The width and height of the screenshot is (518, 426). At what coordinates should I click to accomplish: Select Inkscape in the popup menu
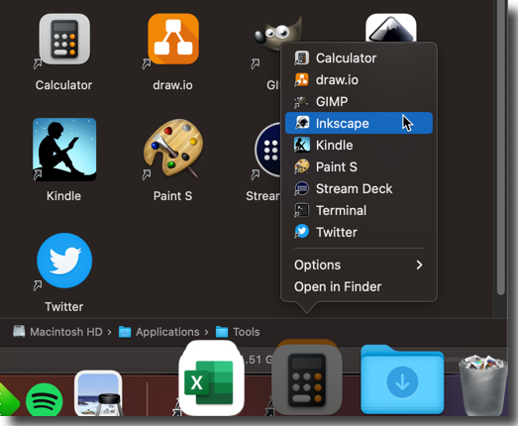(x=359, y=123)
